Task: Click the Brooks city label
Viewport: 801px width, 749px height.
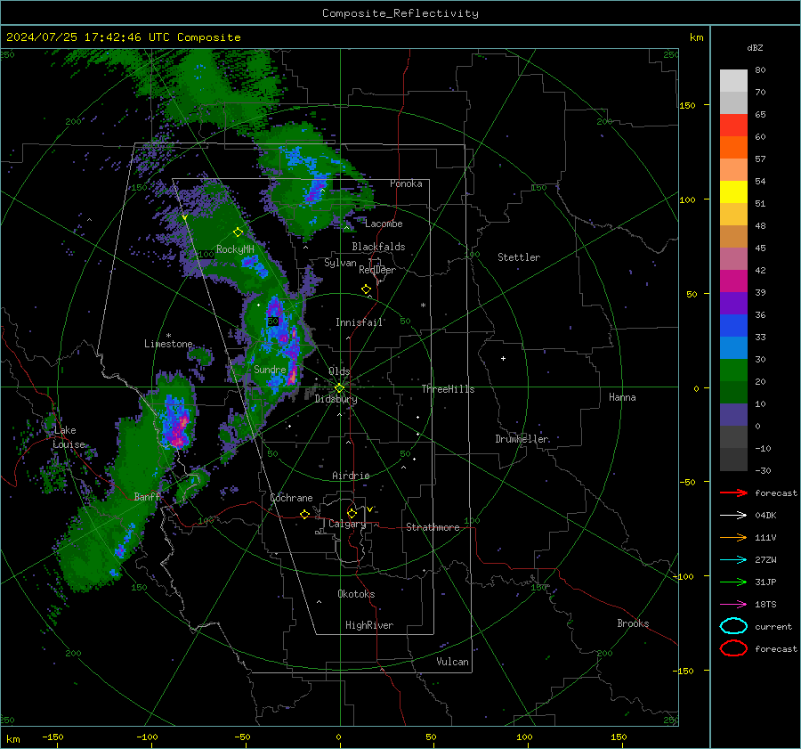Action: [633, 623]
